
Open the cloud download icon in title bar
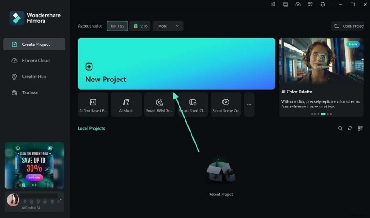pos(298,5)
